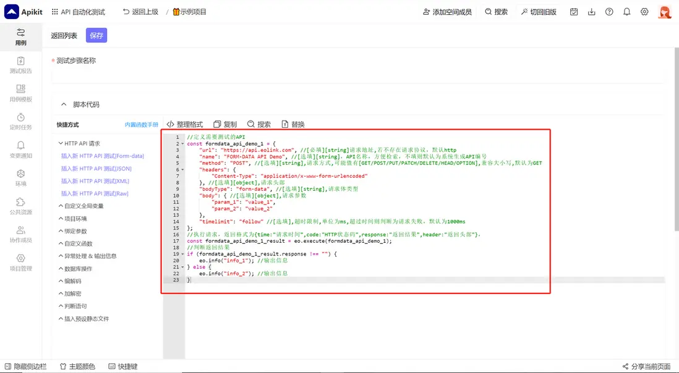
Task: Click 复制 in the editor toolbar
Action: [225, 124]
